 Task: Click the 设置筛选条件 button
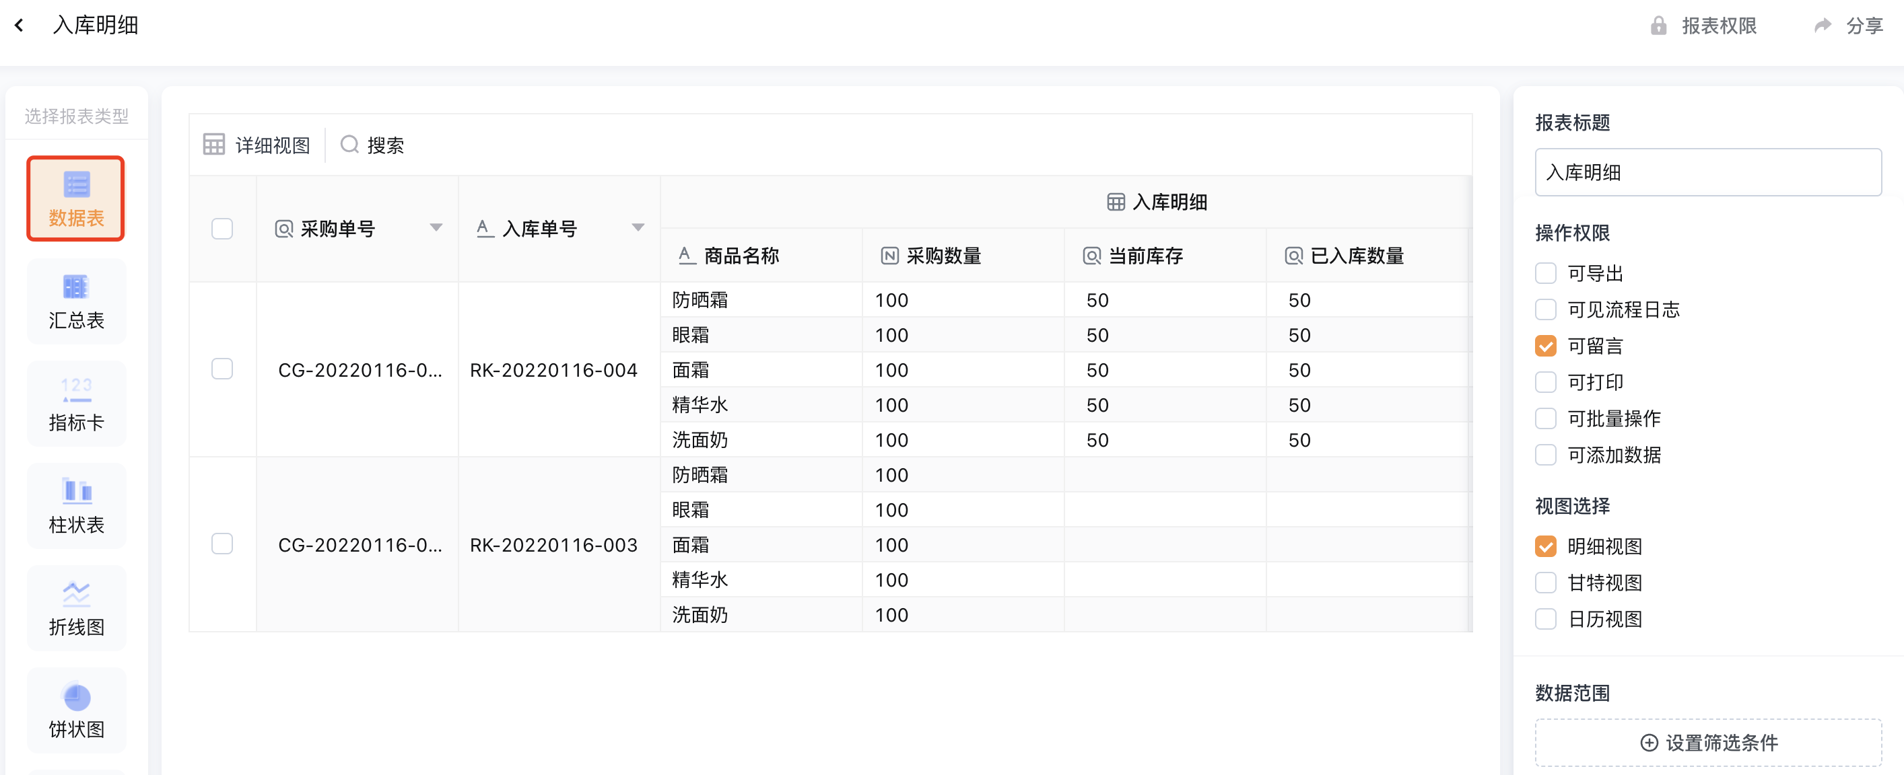(1708, 743)
